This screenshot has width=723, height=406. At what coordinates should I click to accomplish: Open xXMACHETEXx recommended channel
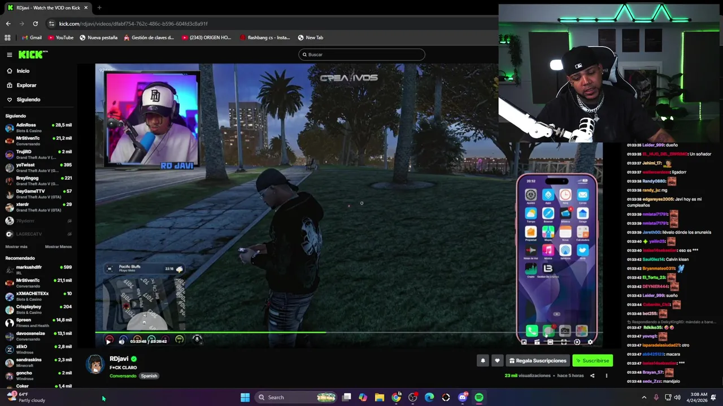[x=38, y=296]
